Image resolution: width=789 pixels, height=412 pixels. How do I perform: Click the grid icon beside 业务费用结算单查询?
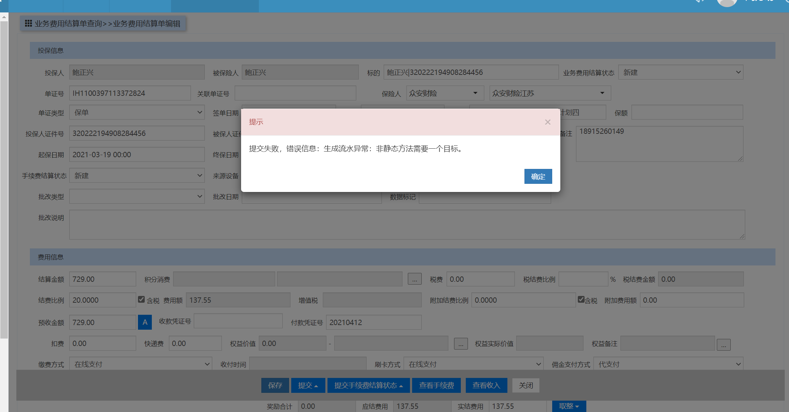click(28, 23)
